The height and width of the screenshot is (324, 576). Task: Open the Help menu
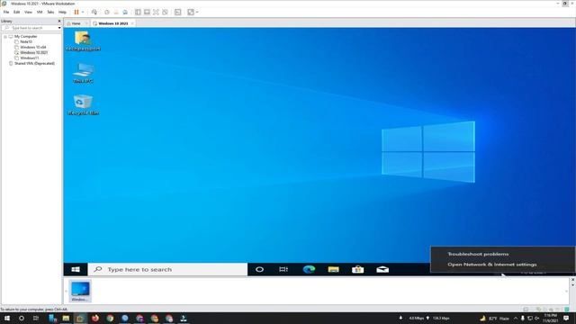click(x=62, y=12)
